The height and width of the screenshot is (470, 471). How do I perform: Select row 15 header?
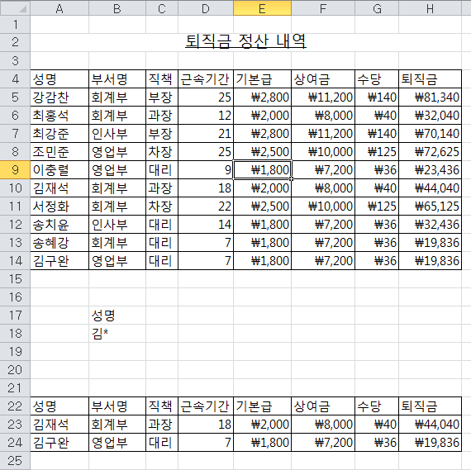tap(15, 278)
